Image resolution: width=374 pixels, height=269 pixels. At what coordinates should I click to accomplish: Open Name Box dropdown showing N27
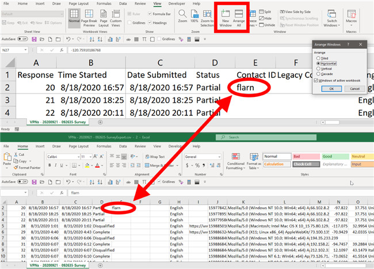[x=25, y=50]
